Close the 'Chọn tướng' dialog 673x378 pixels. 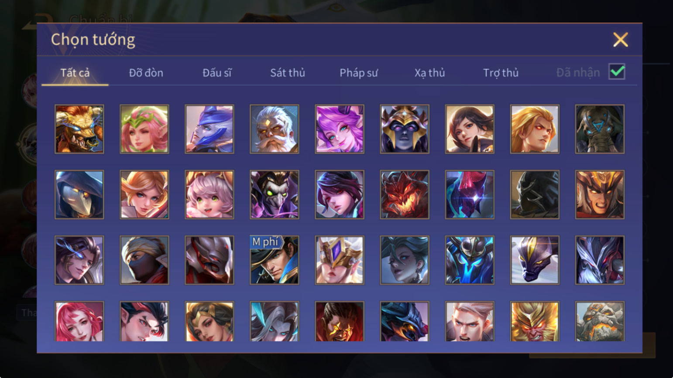pos(620,40)
